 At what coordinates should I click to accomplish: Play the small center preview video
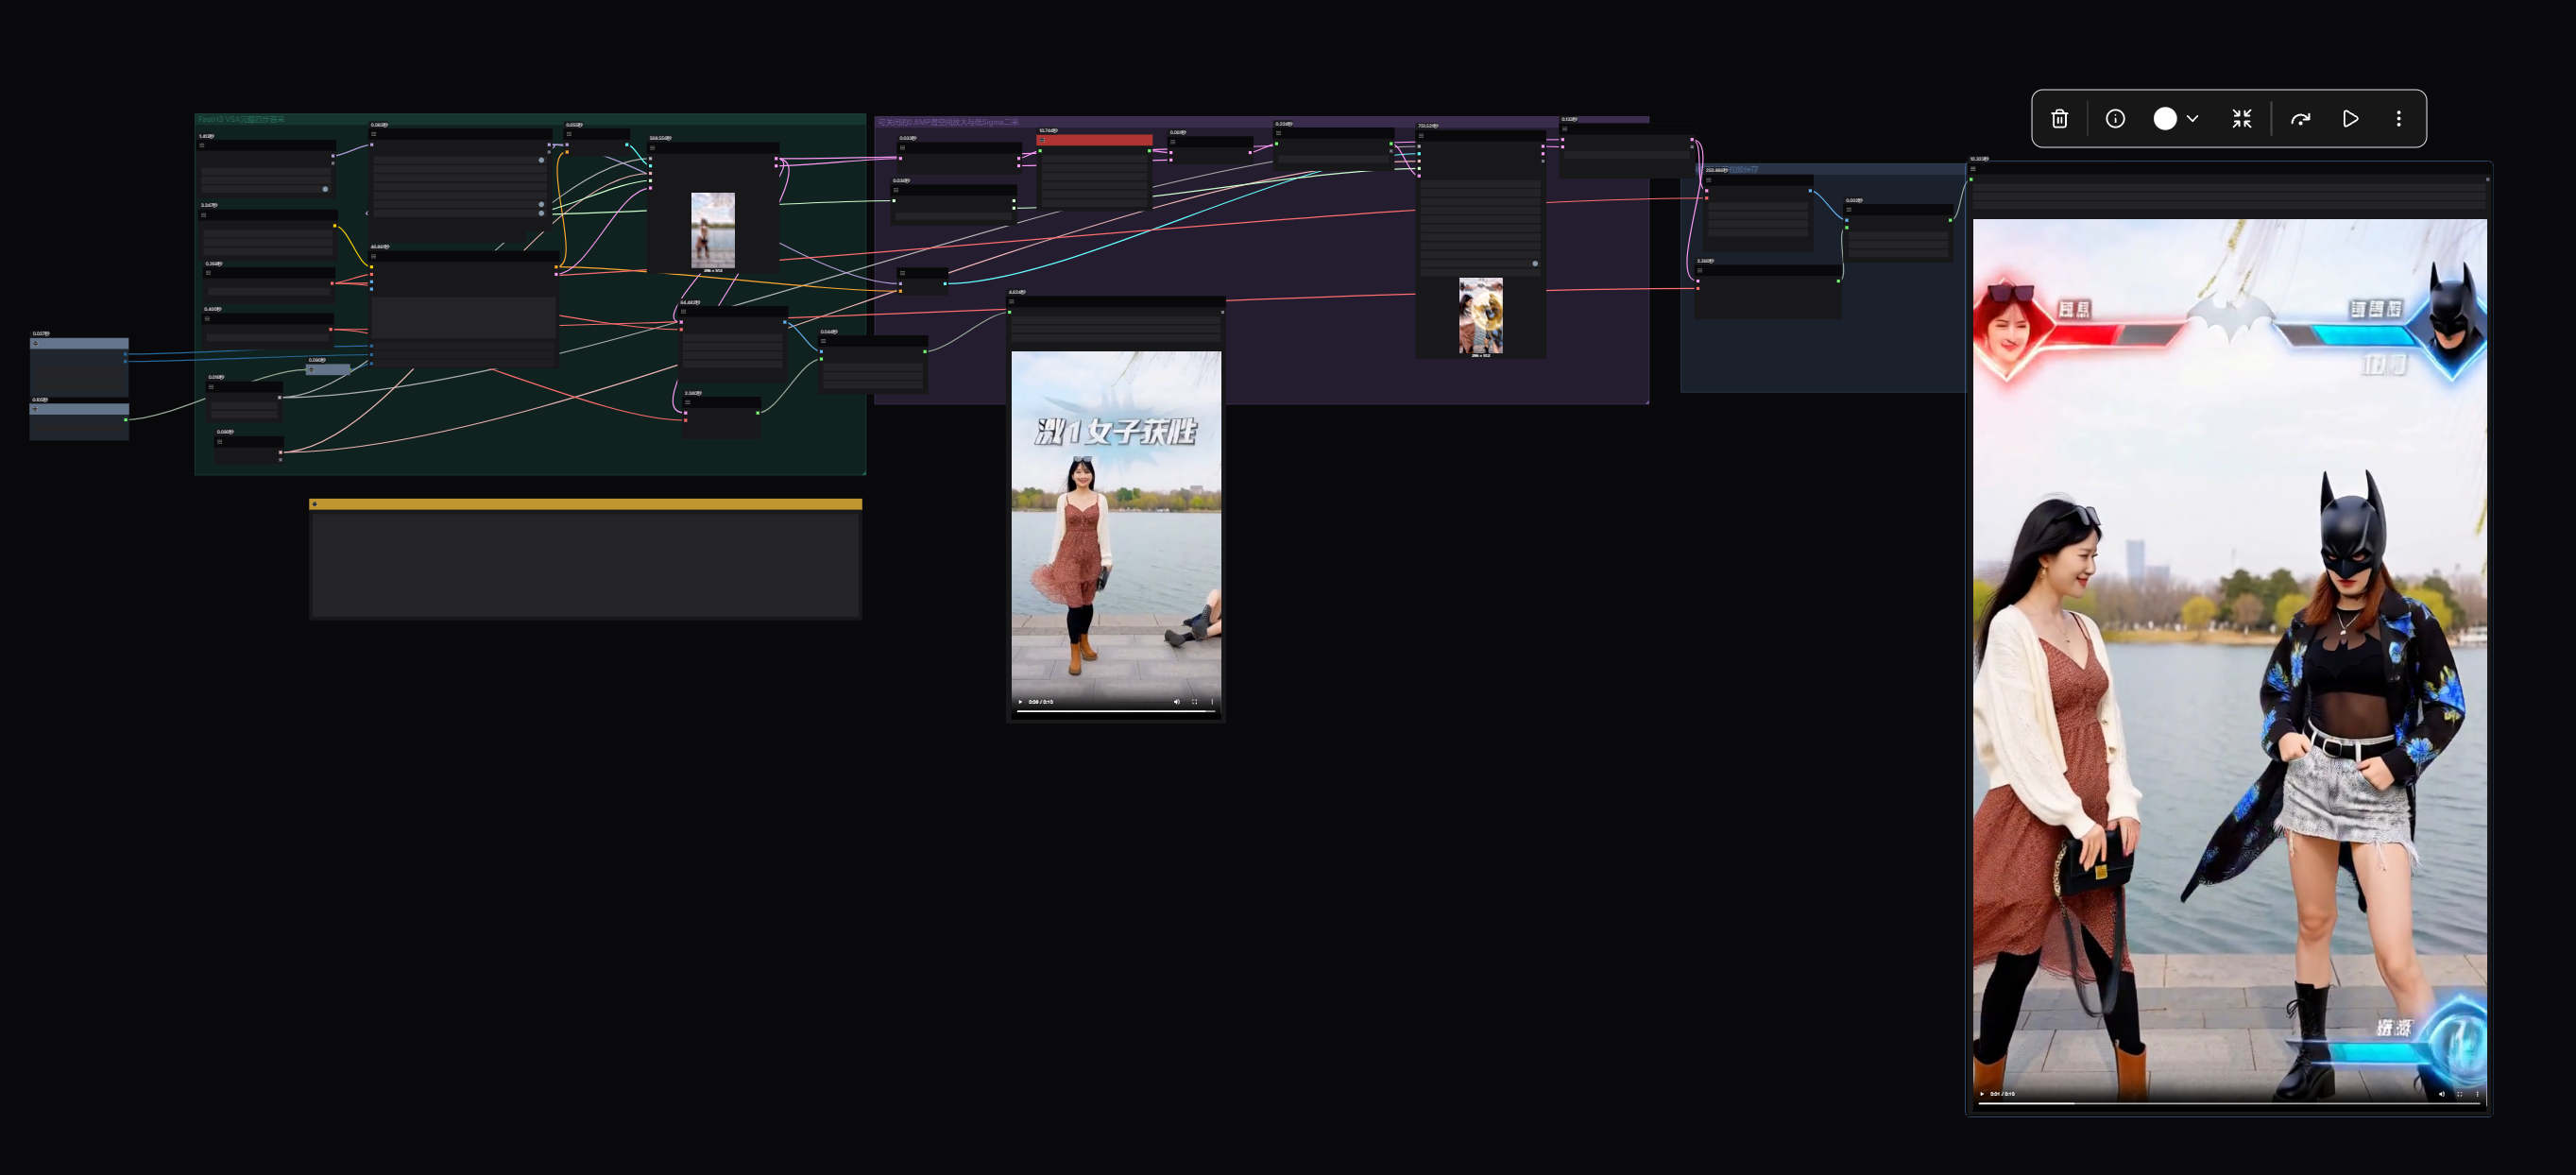[1020, 702]
